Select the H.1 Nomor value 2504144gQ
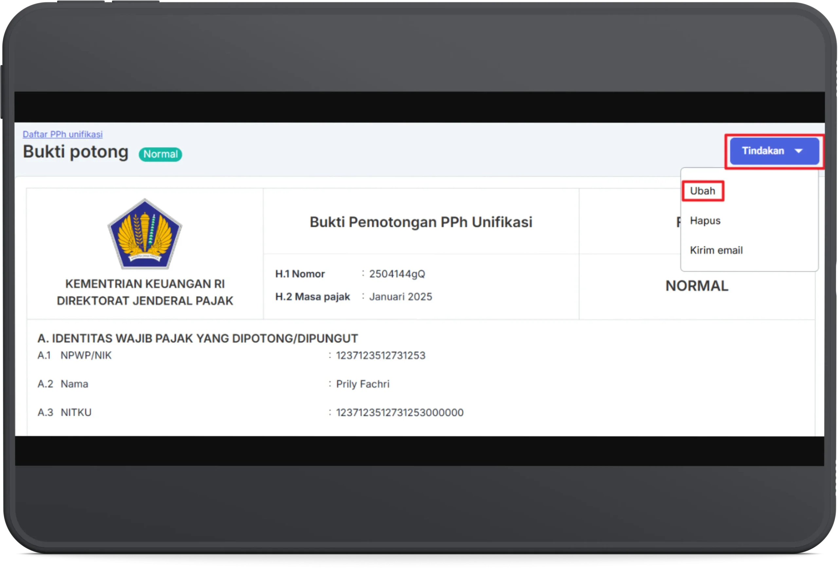This screenshot has height=571, width=838. (397, 274)
